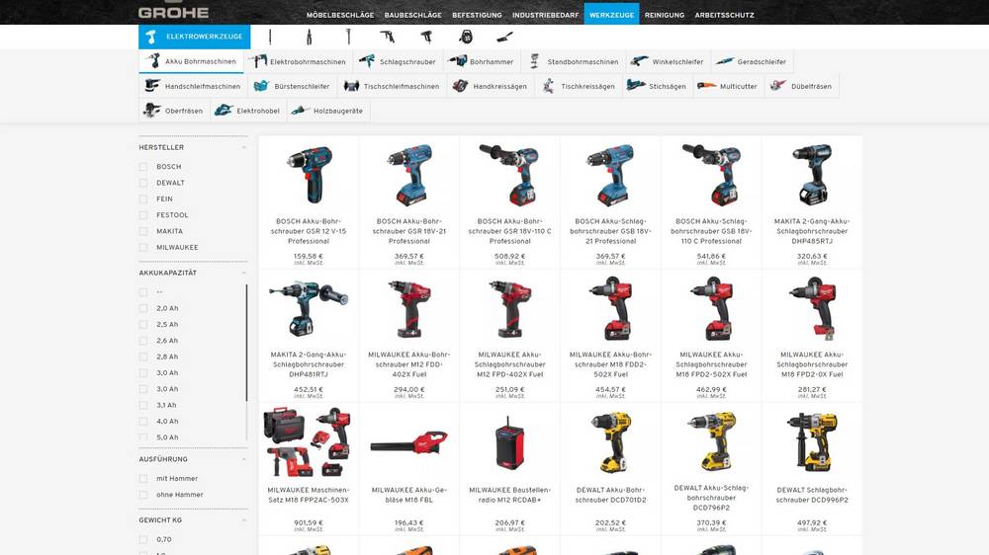Open DEWALT DCD701D2 product link
The image size is (989, 555).
pos(610,495)
